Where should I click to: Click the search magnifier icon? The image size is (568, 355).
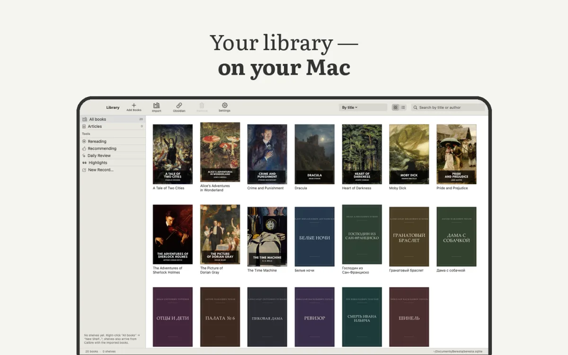coord(416,107)
